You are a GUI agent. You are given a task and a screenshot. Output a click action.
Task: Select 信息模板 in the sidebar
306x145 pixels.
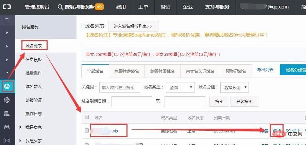pos(34,60)
